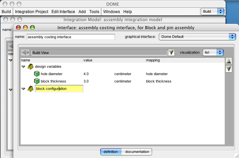Click the centimeter unit for block thickness
This screenshot has height=158, width=239.
pos(123,82)
